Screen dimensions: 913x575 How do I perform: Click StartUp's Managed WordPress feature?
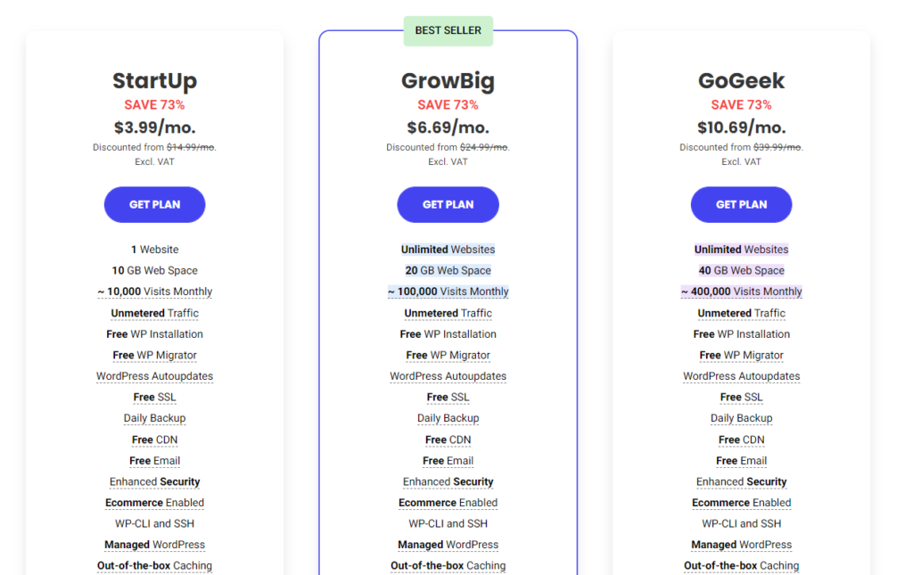point(154,545)
